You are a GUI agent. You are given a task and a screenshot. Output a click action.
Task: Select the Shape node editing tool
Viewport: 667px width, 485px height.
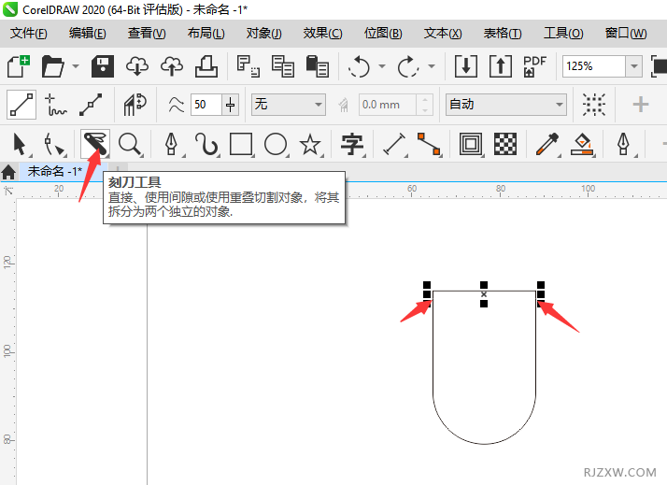[x=54, y=144]
